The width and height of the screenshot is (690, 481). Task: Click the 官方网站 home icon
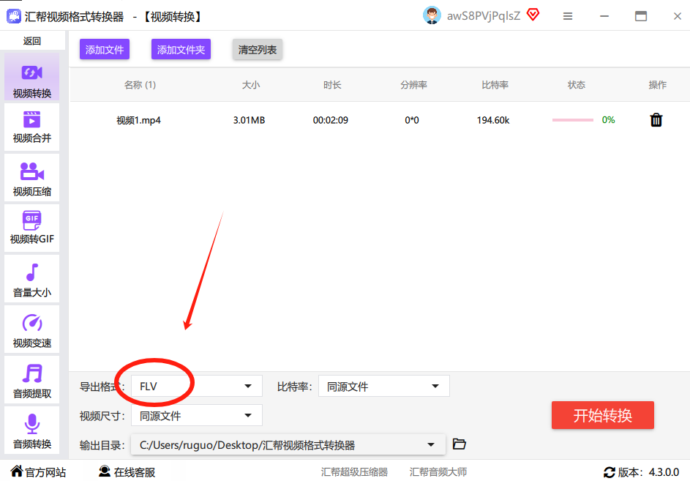[x=17, y=471]
